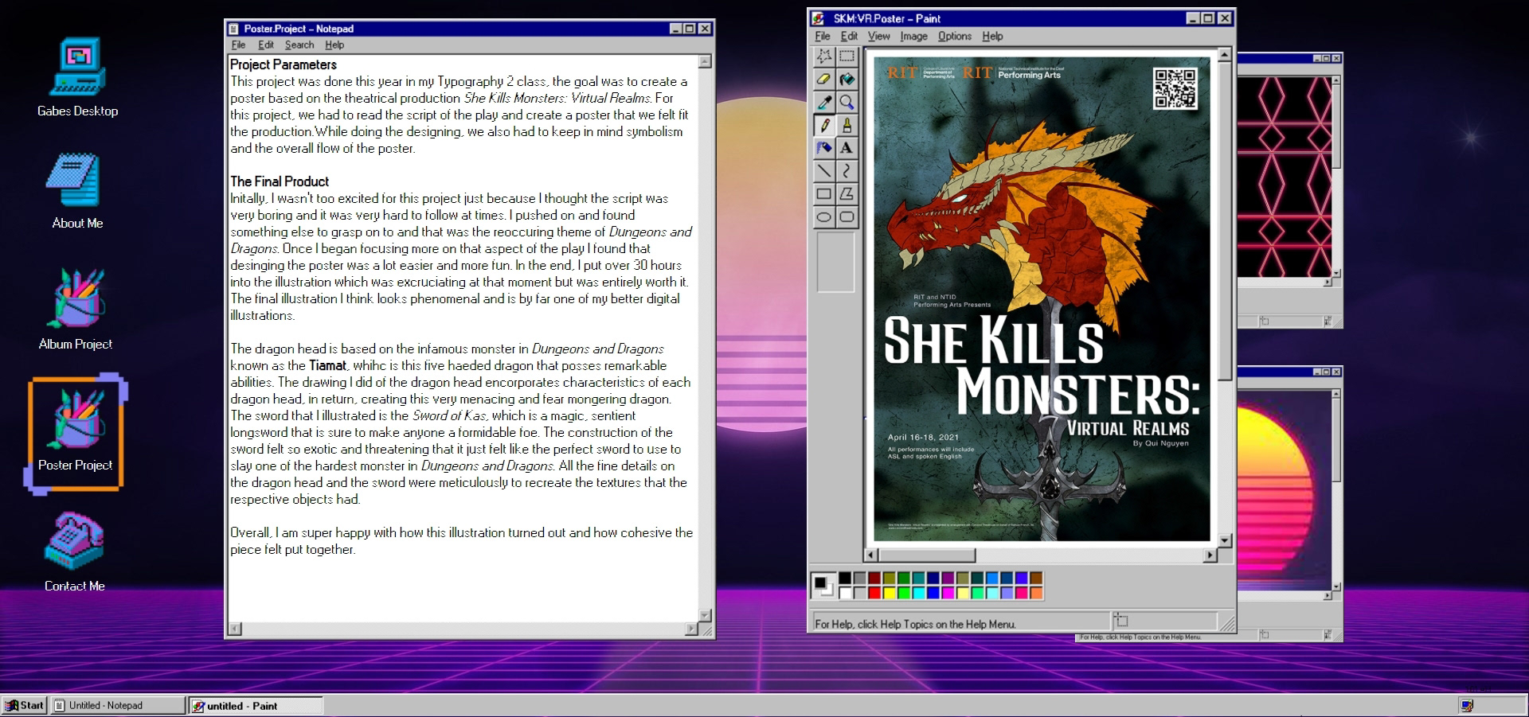This screenshot has height=717, width=1529.
Task: Switch to Untitled - Notepad taskbar button
Action: [x=118, y=705]
